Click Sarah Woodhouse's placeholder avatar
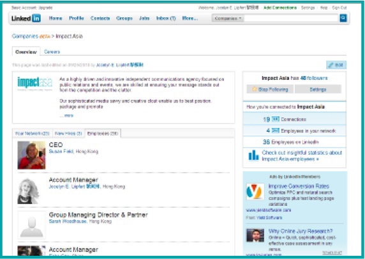The height and width of the screenshot is (259, 365). coord(31,225)
